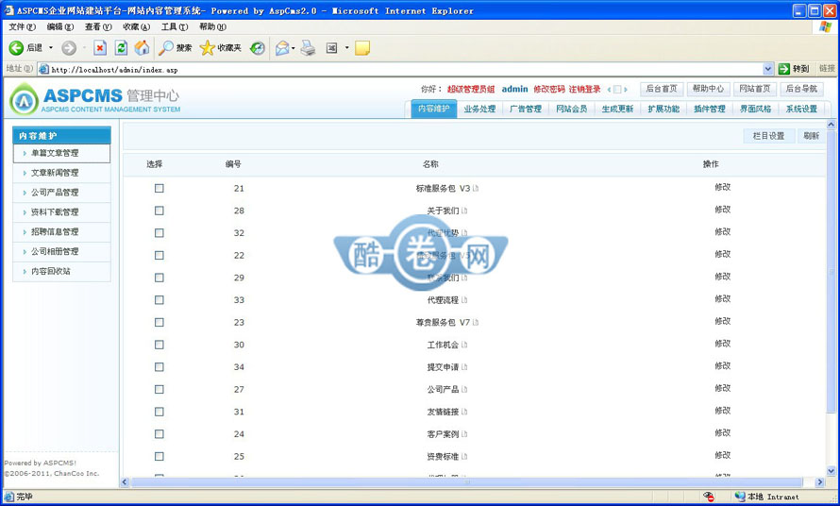
Task: Click page icon next to 客户案例
Action: pos(464,434)
